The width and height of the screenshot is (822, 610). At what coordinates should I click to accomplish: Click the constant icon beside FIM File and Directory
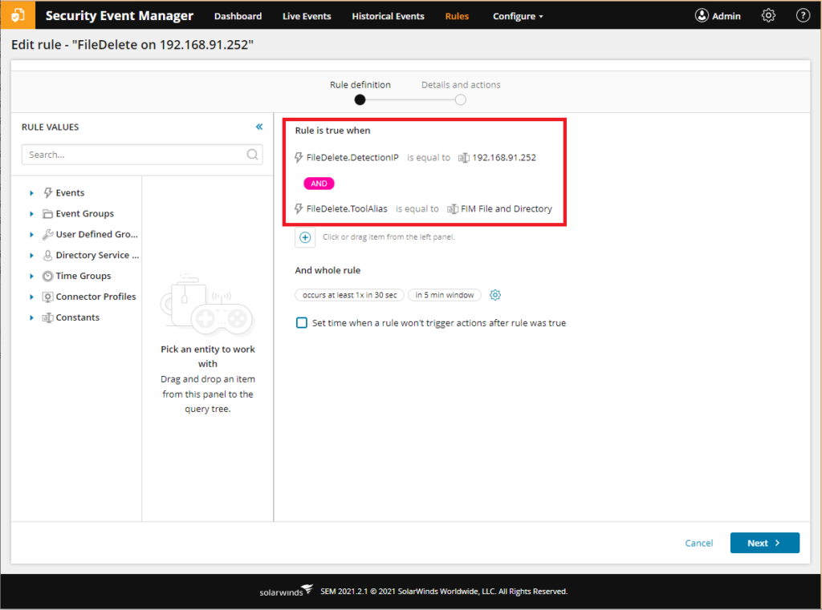tap(453, 209)
